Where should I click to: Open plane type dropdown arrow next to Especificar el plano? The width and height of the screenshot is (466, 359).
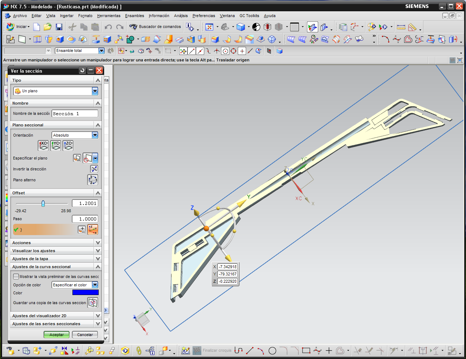pos(95,158)
